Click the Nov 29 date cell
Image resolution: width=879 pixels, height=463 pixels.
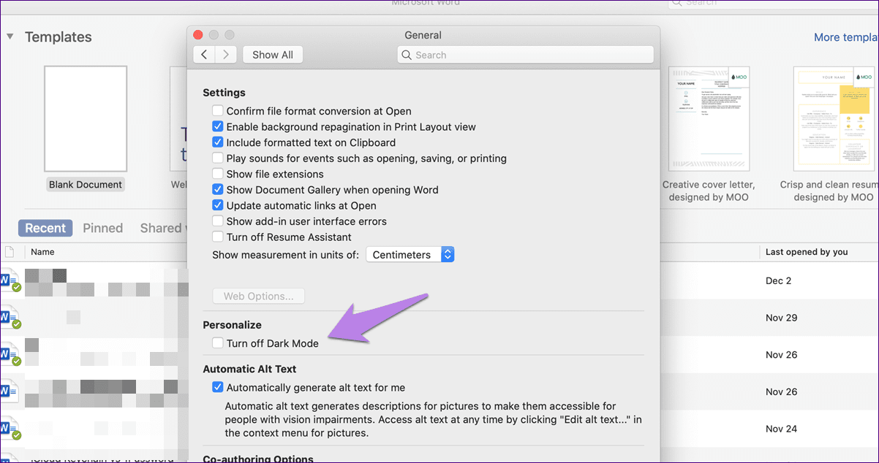tap(782, 318)
